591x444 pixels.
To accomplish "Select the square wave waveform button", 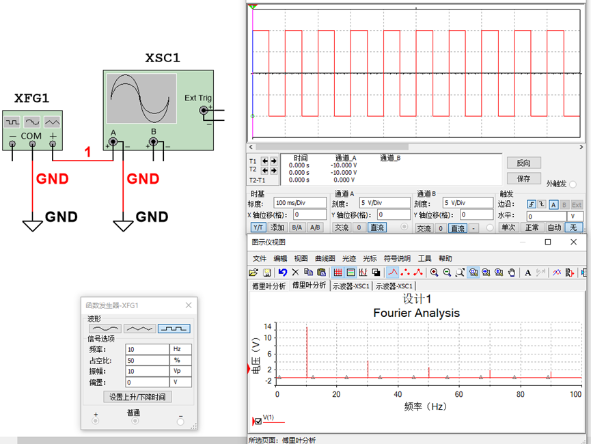I will coord(174,329).
